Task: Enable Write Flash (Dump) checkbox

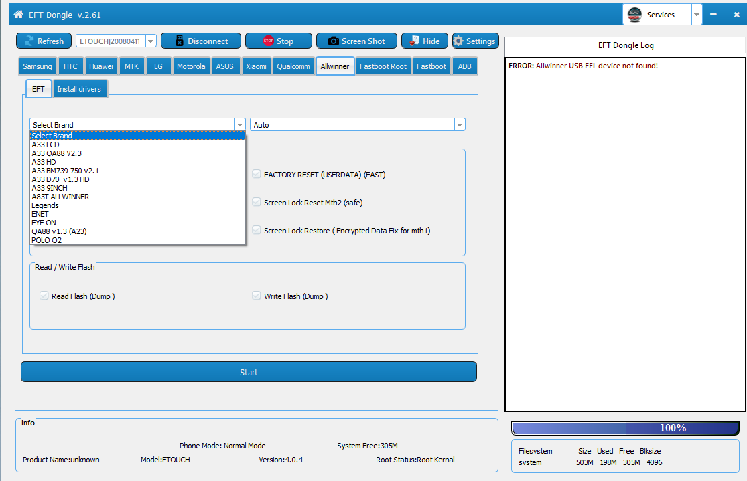Action: pos(257,296)
